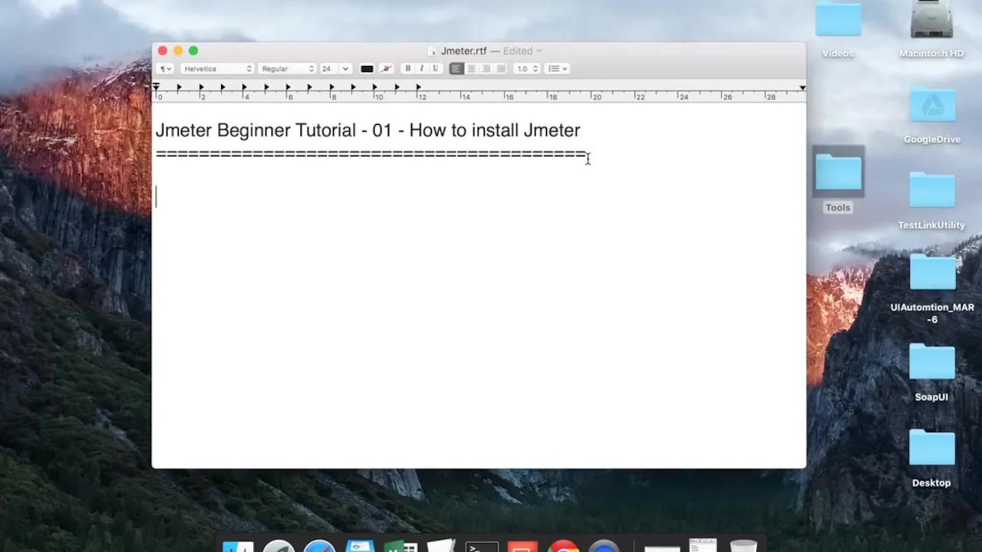Center align the text

[x=471, y=69]
